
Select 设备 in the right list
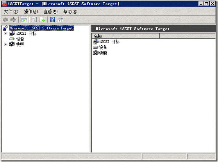coord(103,47)
